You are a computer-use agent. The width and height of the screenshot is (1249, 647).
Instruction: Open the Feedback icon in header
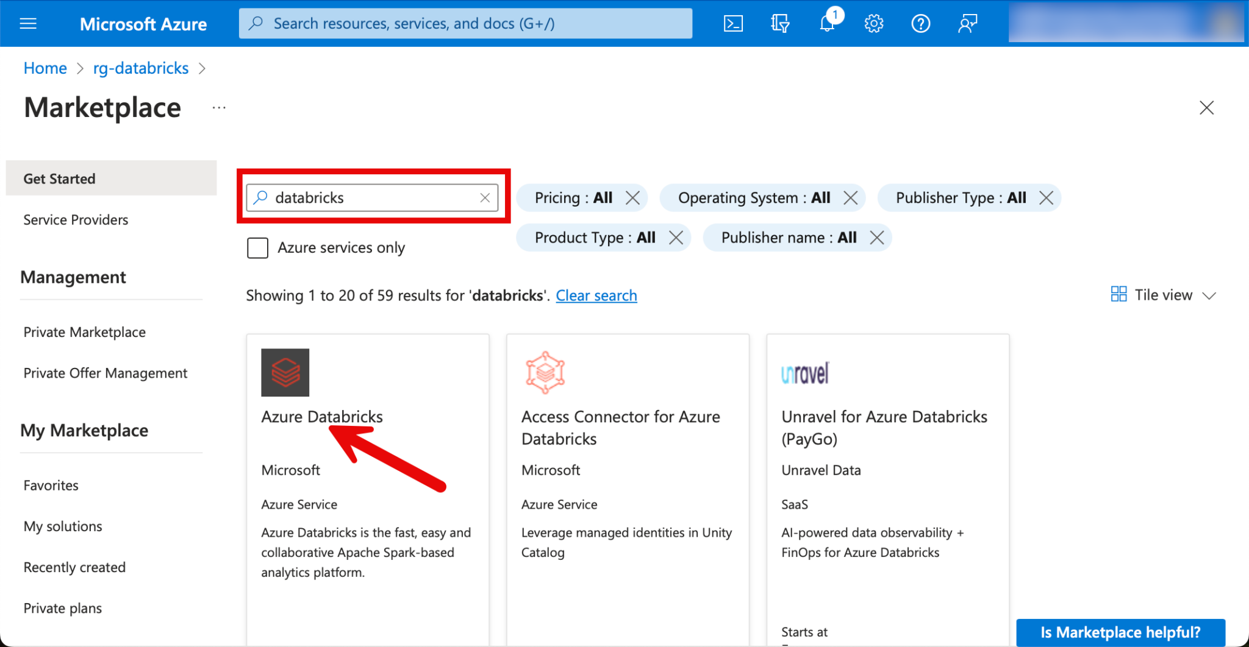[x=967, y=24]
